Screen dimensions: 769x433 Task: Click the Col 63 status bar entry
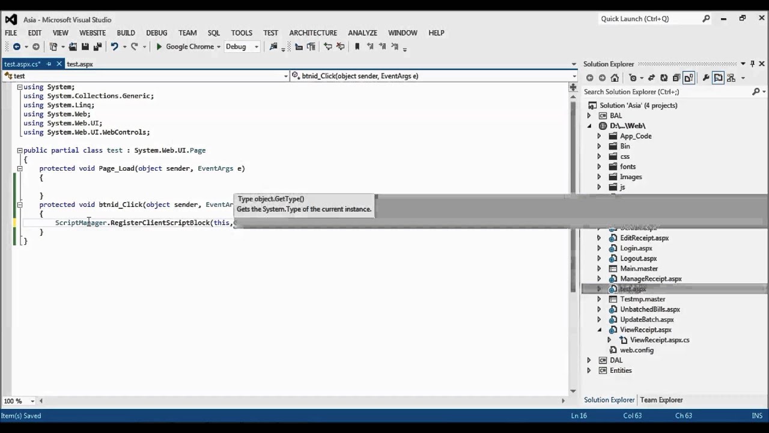(632, 416)
